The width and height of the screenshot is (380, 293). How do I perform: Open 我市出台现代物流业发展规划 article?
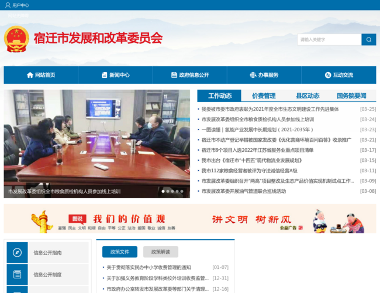tap(252, 161)
